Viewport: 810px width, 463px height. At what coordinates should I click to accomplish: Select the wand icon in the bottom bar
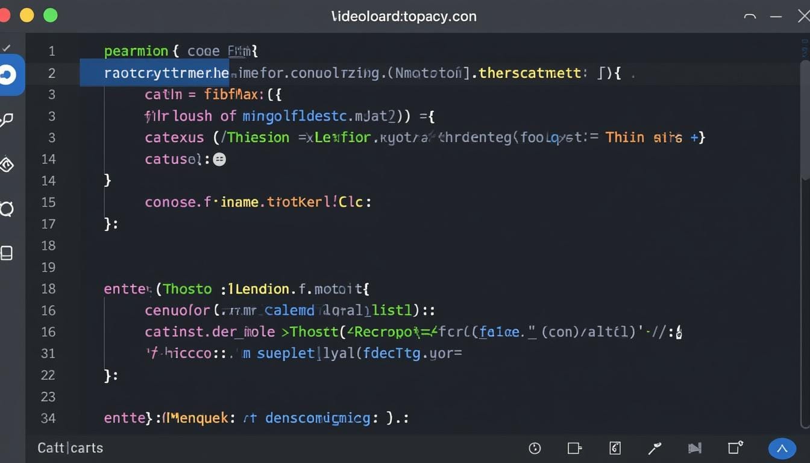tap(655, 449)
